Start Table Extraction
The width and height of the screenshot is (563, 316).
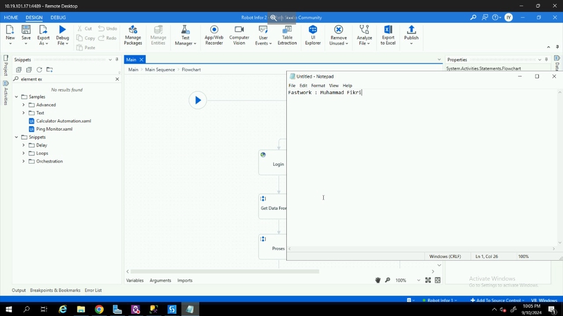click(287, 35)
